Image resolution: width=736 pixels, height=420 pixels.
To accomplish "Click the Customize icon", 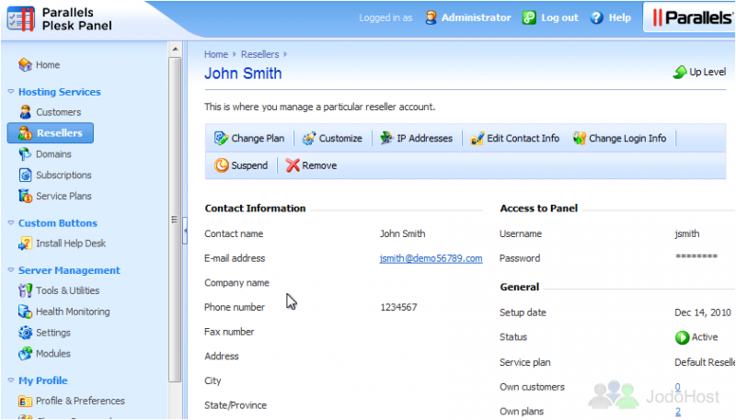I will click(x=309, y=138).
